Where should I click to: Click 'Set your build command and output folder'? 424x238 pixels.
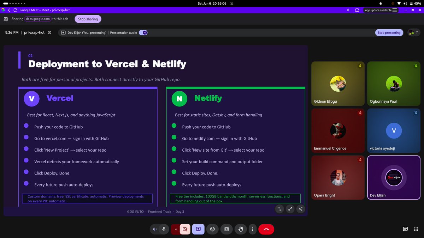click(x=222, y=161)
